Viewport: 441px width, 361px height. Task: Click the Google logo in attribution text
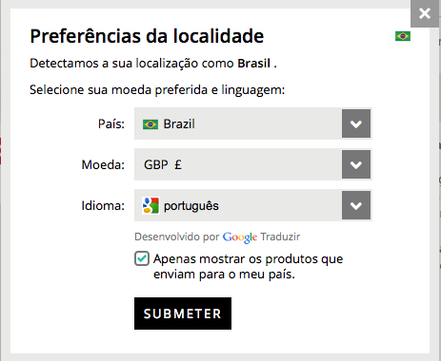click(x=240, y=237)
